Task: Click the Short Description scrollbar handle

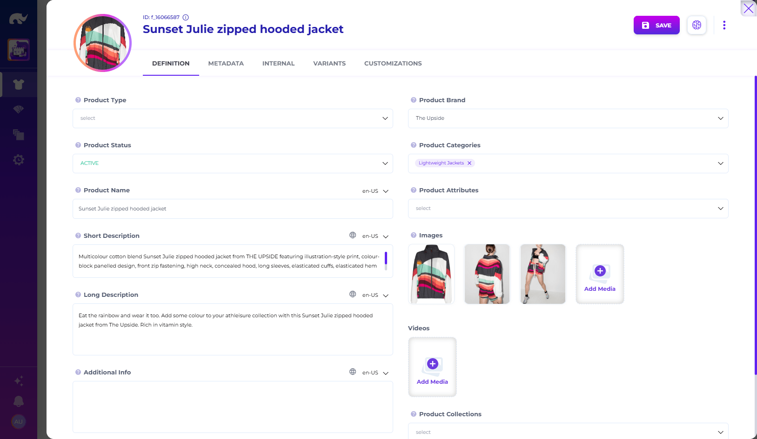Action: pyautogui.click(x=386, y=258)
